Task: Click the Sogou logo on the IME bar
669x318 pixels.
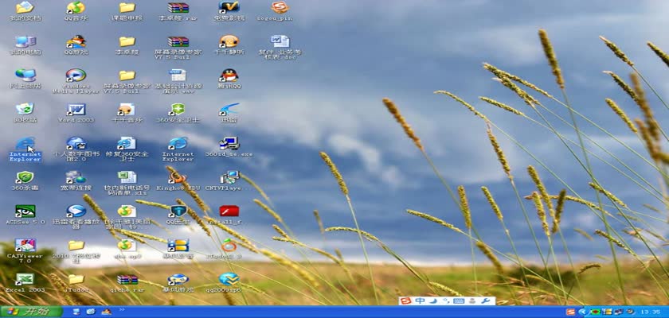Action: point(406,301)
